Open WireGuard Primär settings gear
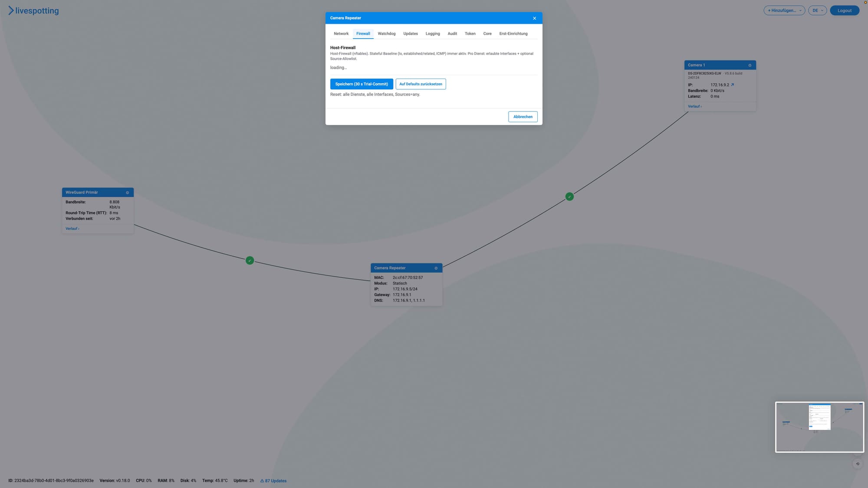This screenshot has width=868, height=488. (x=127, y=193)
